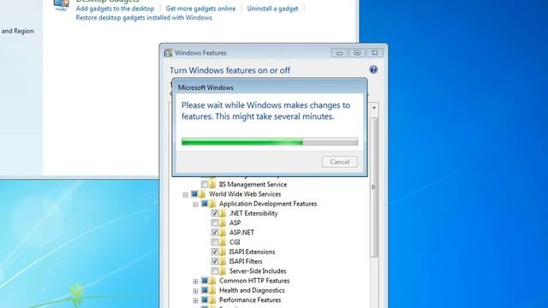Click Restore desktop gadgets installed with Windows

tap(144, 17)
